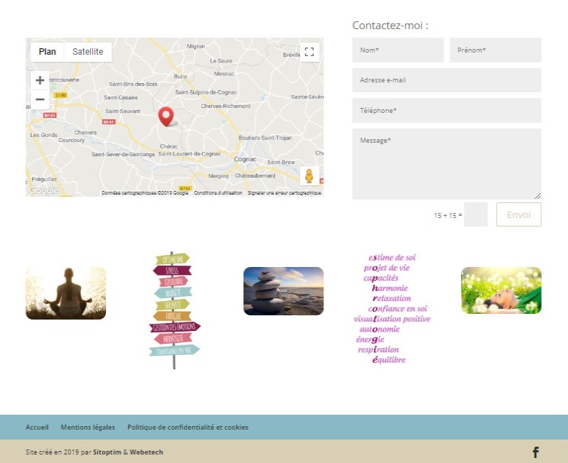
Task: Click the captcha answer box
Action: coord(476,214)
